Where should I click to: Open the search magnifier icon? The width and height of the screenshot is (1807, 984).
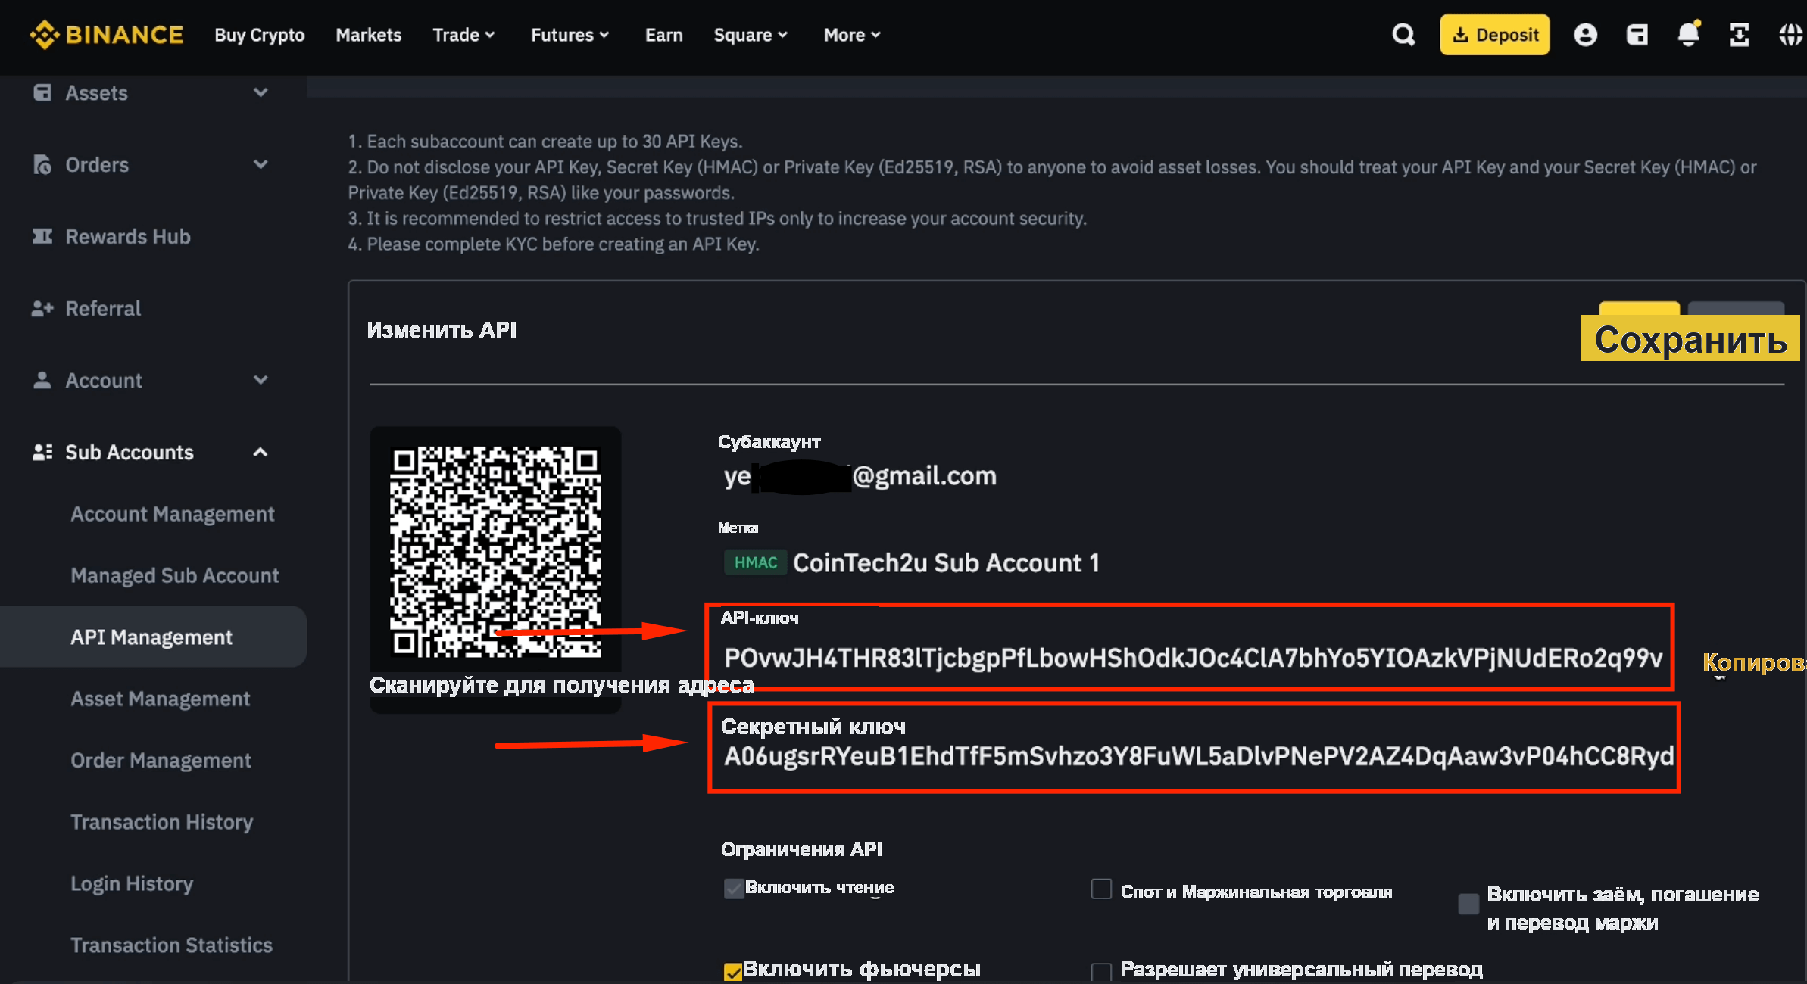click(1403, 35)
